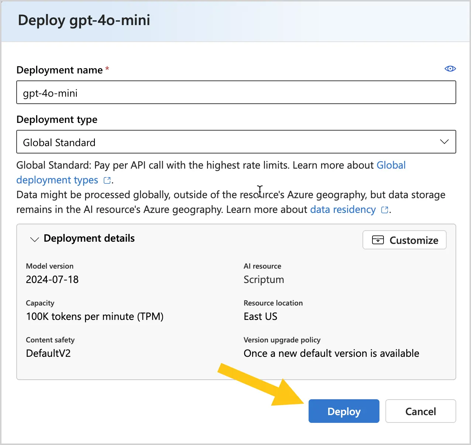
Task: Click the Model version label
Action: tap(49, 266)
